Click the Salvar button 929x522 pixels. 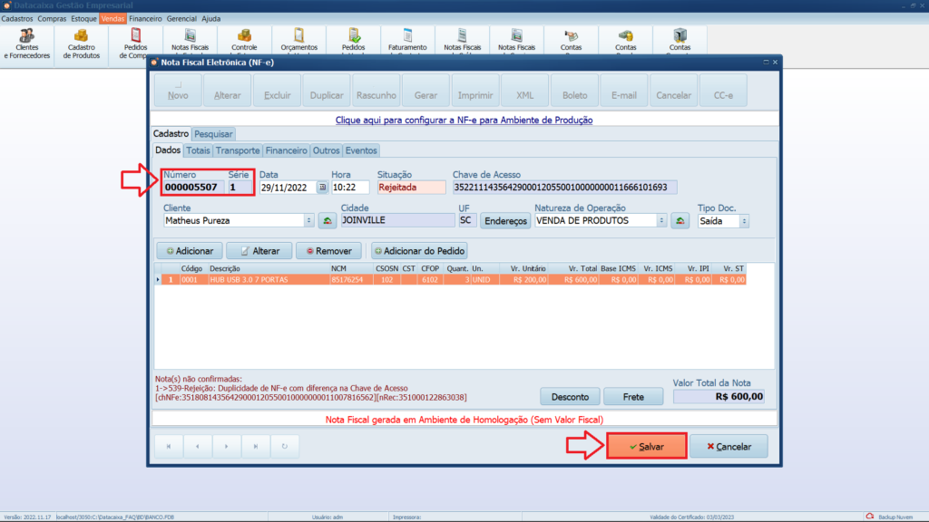646,447
